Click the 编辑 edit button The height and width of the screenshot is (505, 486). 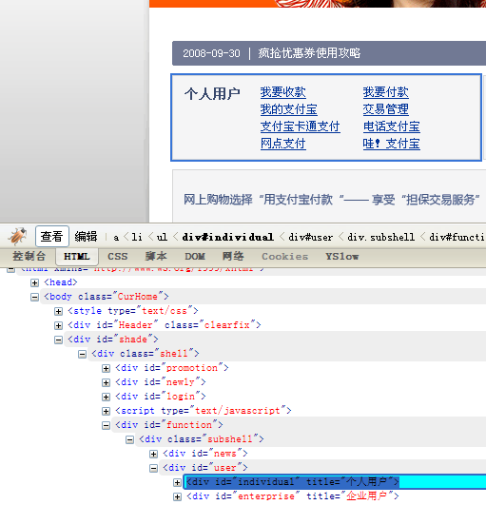(x=86, y=237)
